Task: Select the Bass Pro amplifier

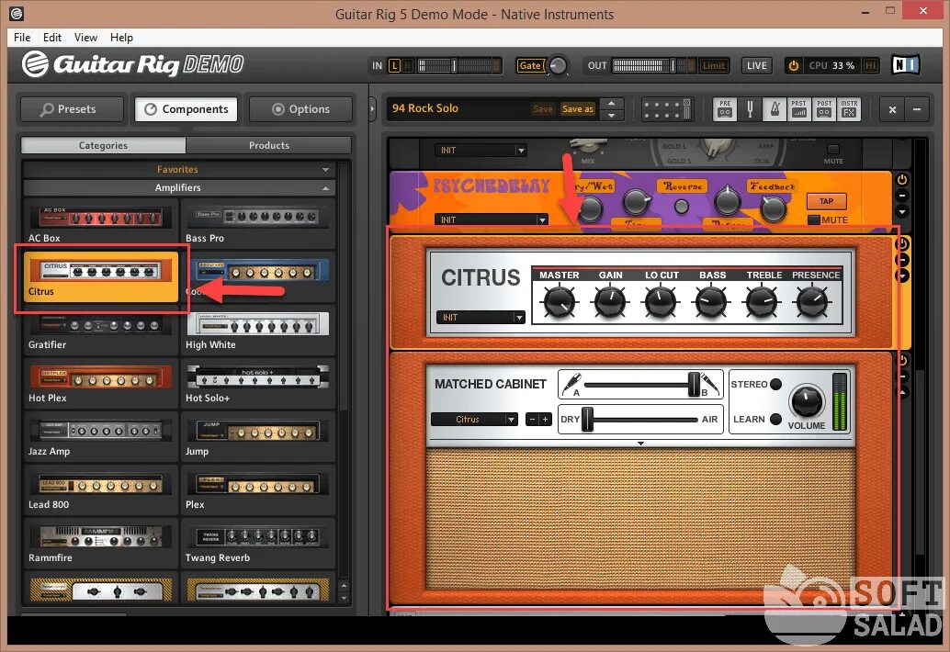Action: pos(258,223)
